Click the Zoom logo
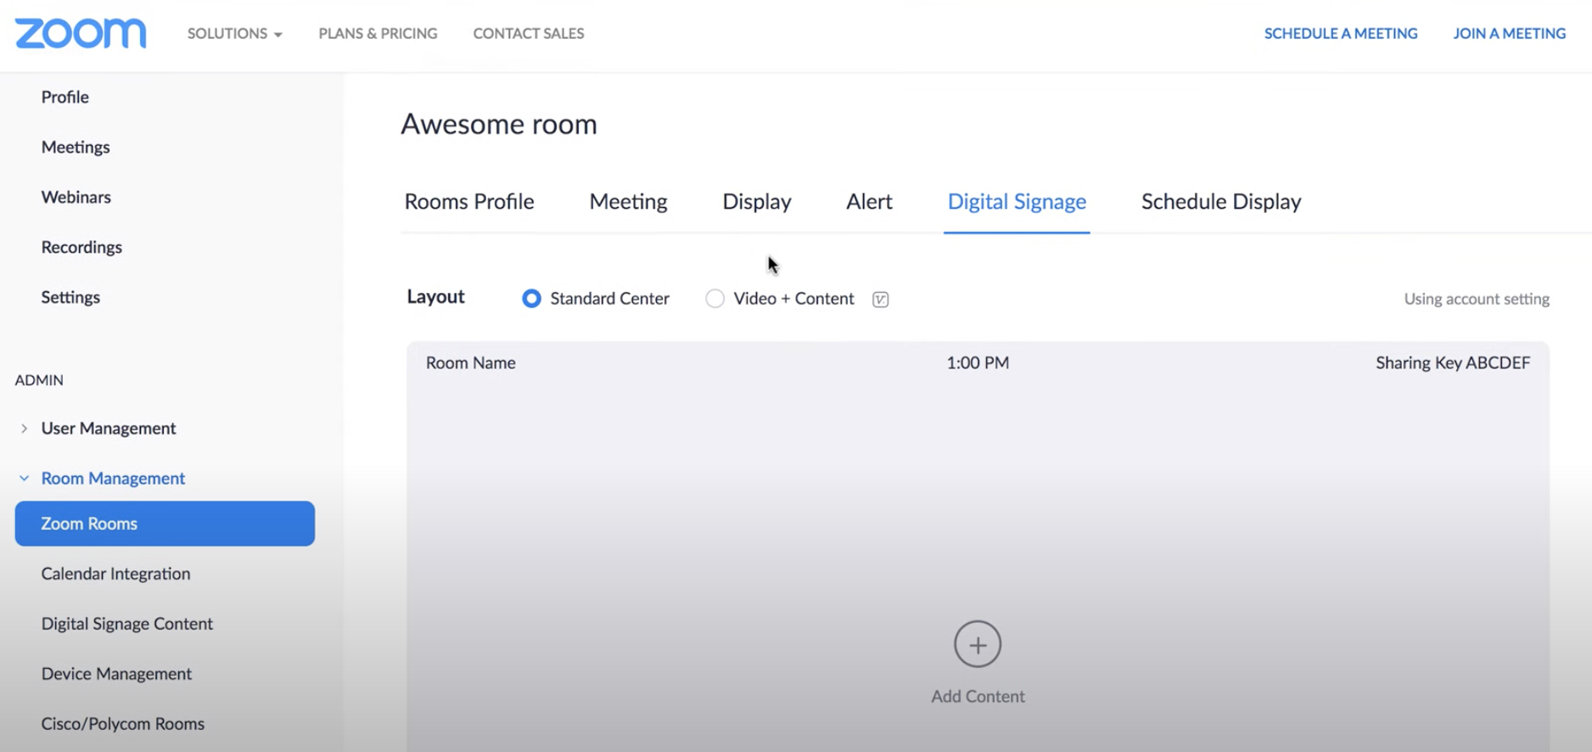 [81, 33]
